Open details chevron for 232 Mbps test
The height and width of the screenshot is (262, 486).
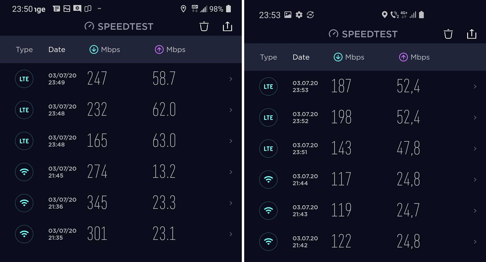[231, 110]
